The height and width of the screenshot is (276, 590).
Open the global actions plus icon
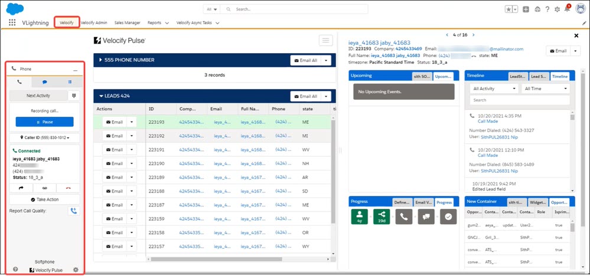(x=526, y=9)
